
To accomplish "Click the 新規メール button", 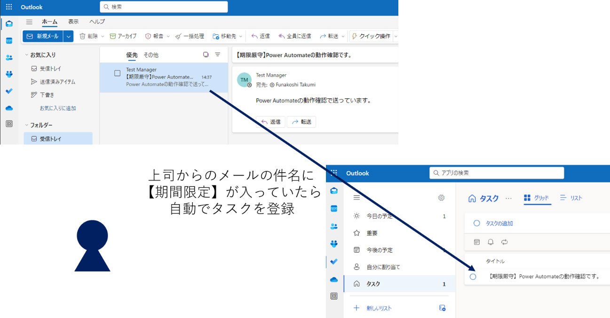I will (43, 36).
